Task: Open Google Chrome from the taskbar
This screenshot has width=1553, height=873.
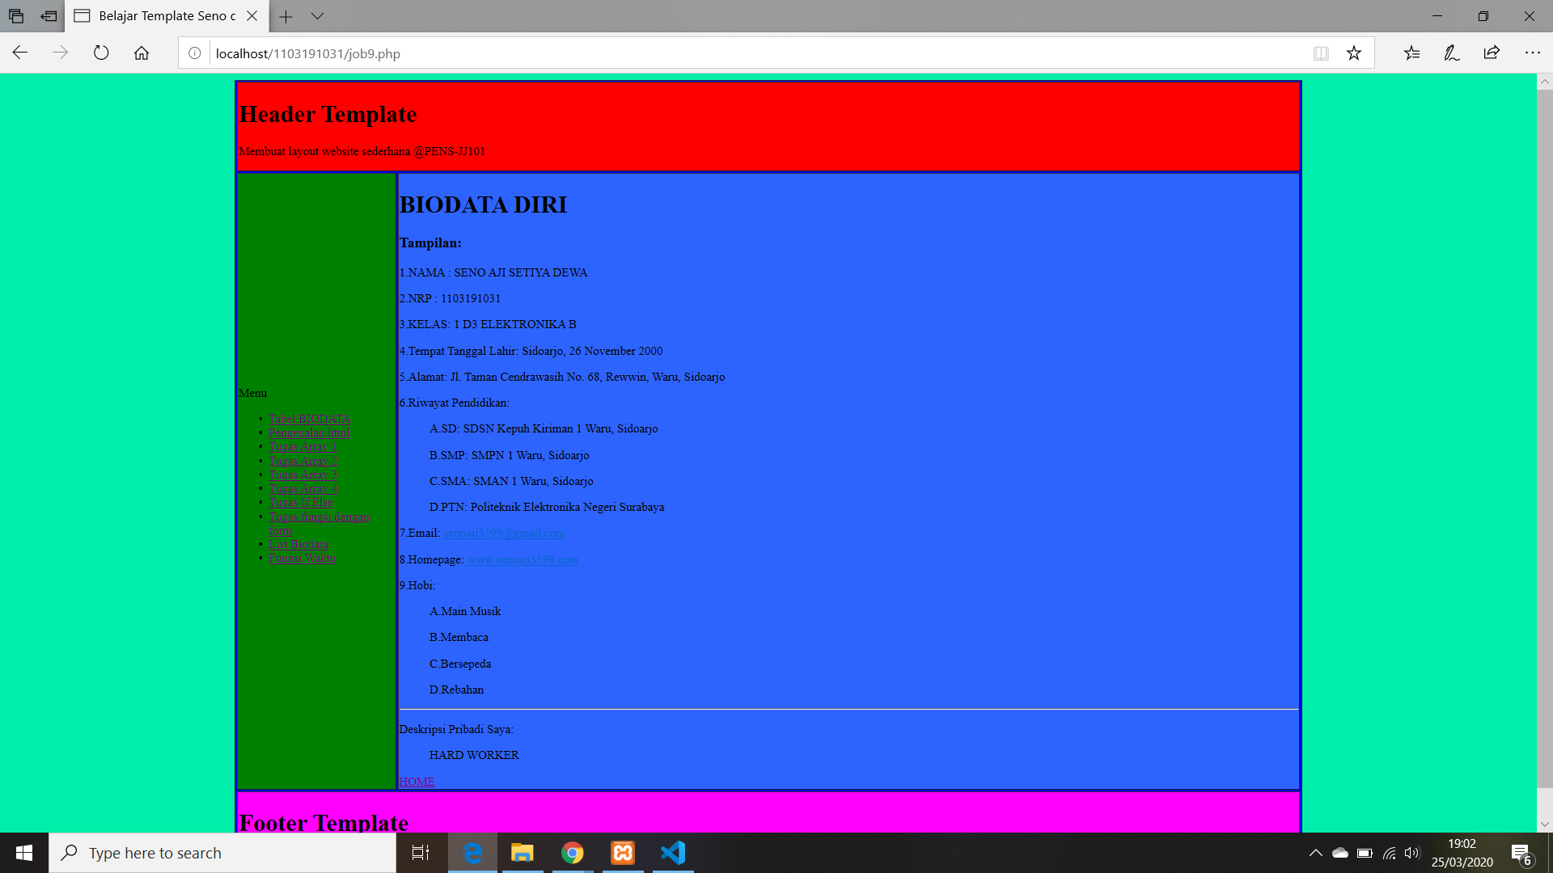Action: pyautogui.click(x=573, y=853)
